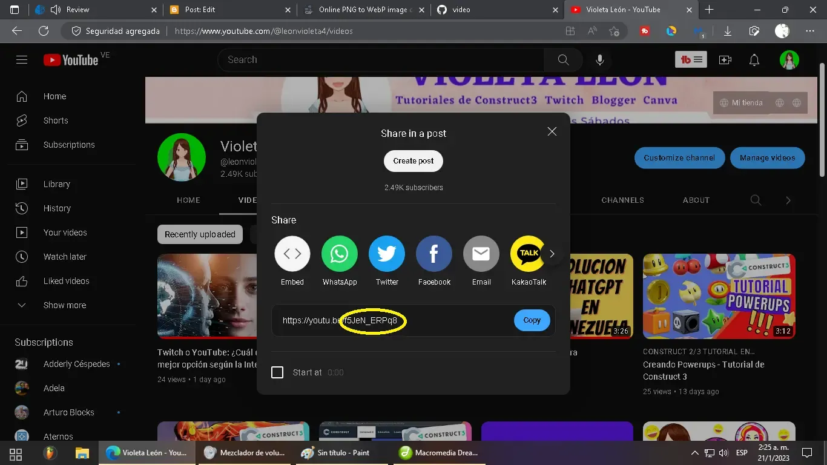This screenshot has height=465, width=827.
Task: Open the Create video icon
Action: click(x=725, y=60)
